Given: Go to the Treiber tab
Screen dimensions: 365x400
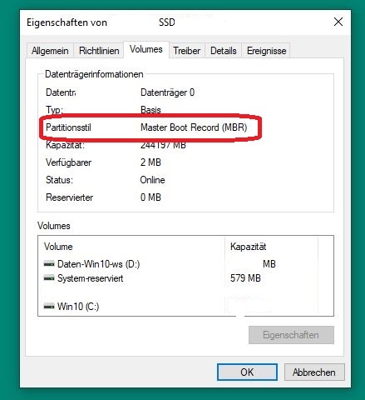Looking at the screenshot, I should click(187, 51).
